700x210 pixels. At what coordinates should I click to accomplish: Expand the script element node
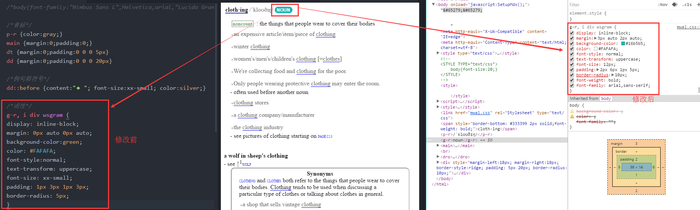438,101
